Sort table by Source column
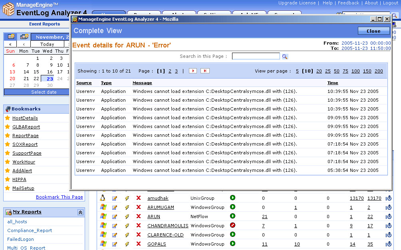The width and height of the screenshot is (401, 250). [84, 83]
